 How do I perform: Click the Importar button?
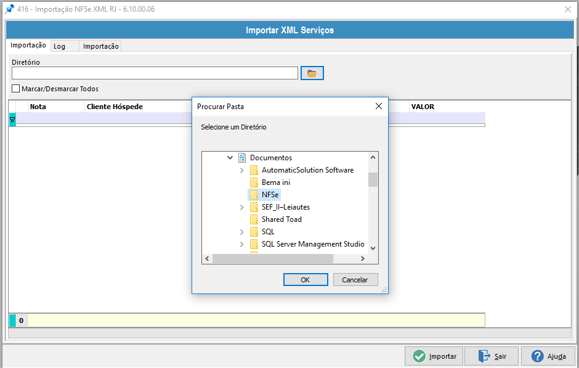pos(434,356)
